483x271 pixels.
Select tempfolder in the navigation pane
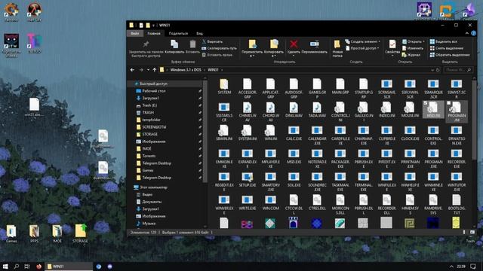click(x=151, y=120)
